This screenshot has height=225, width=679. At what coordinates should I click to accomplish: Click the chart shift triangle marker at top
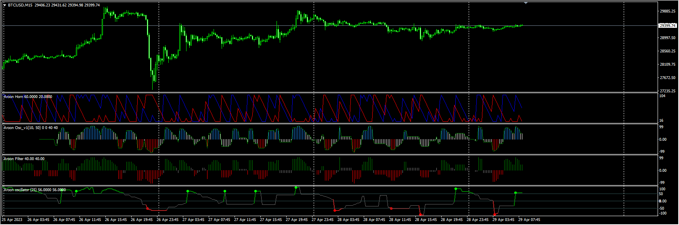coord(526,3)
